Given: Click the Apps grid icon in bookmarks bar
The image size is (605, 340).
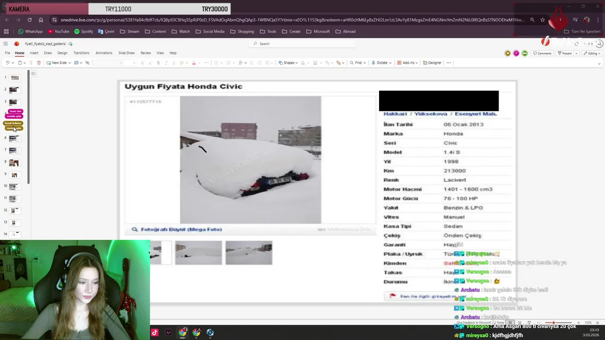Looking at the screenshot, I should (x=6, y=32).
